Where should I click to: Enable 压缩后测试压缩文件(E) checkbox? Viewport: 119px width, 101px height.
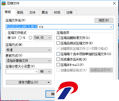pyautogui.click(x=58, y=43)
